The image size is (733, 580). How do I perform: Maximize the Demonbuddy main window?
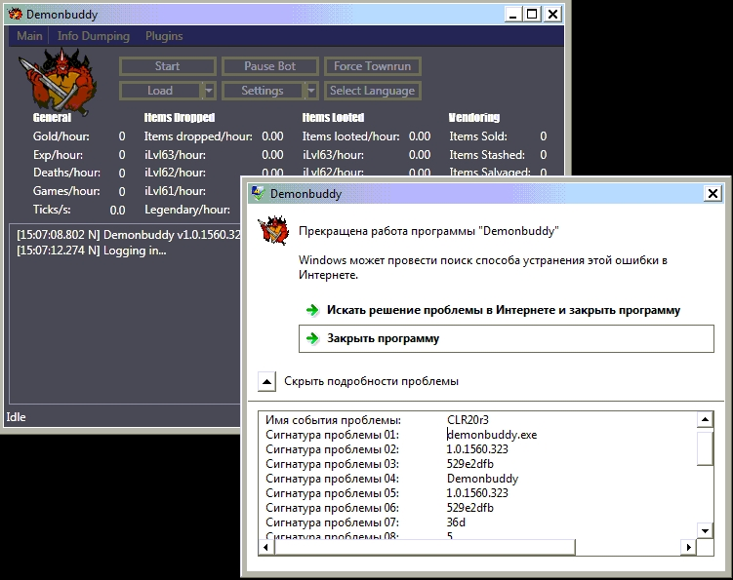531,14
